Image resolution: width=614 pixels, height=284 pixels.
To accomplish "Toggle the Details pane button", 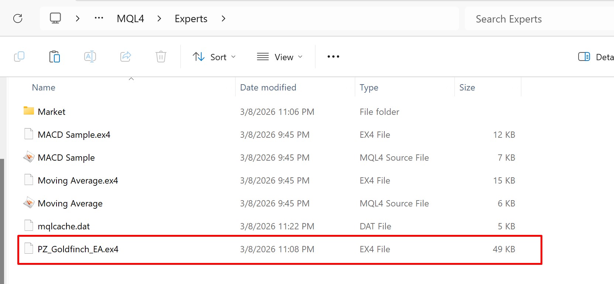I will tap(596, 57).
